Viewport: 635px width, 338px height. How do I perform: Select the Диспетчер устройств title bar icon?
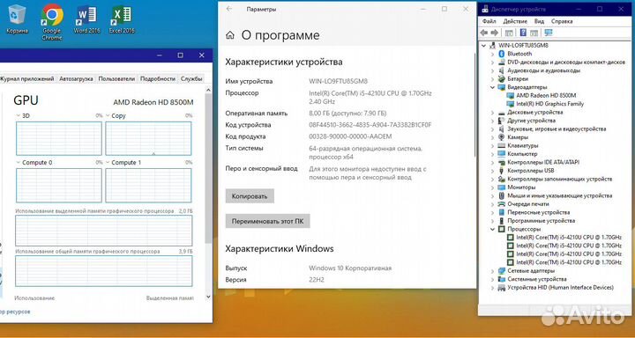[x=485, y=9]
